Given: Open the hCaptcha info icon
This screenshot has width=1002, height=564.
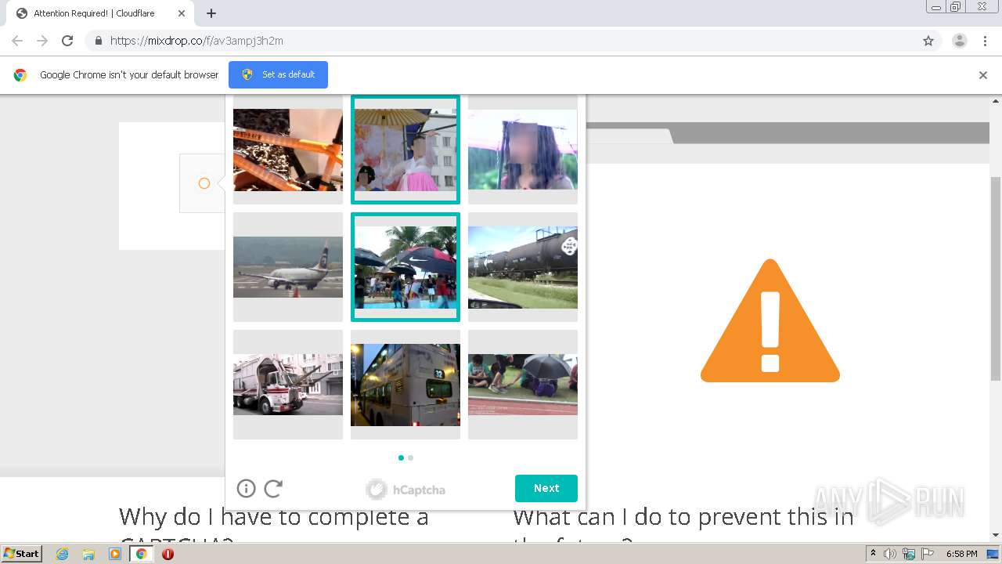Looking at the screenshot, I should [x=246, y=489].
